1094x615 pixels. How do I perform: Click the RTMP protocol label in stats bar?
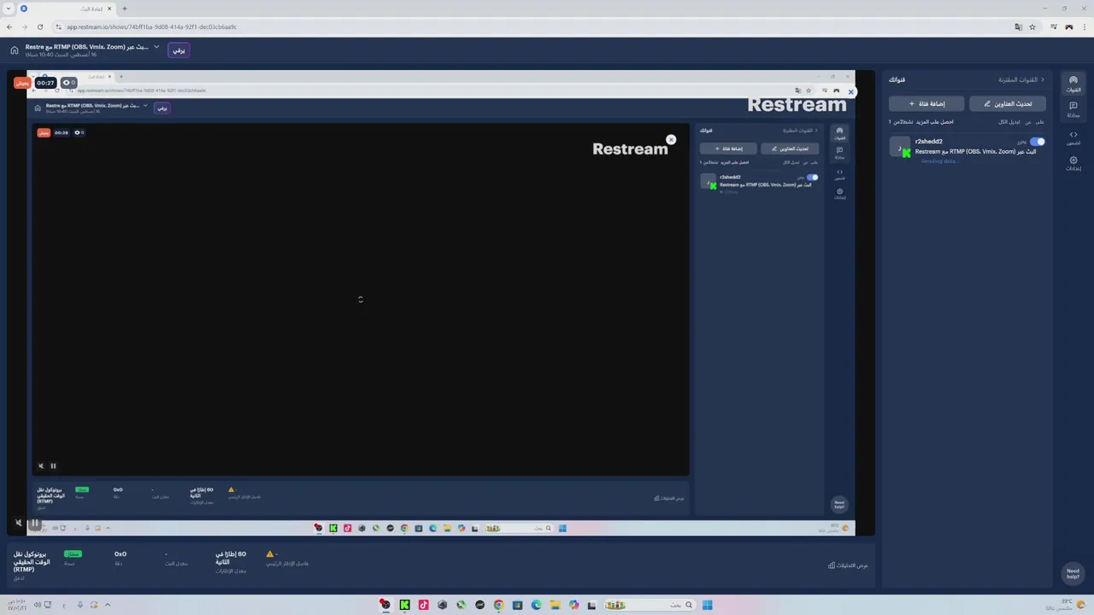[x=30, y=561]
